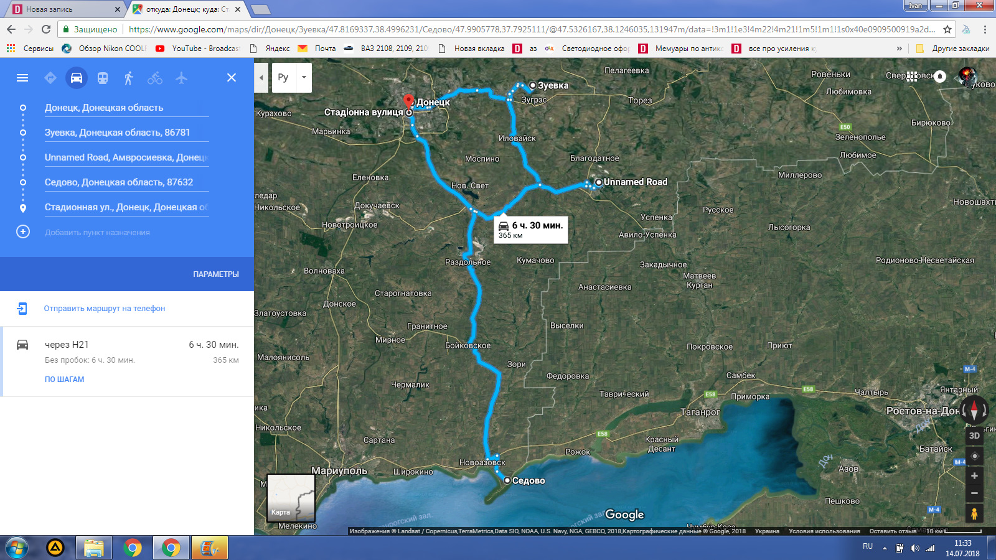Click the send route to phone icon
Screen dimensions: 996x560
coord(22,308)
